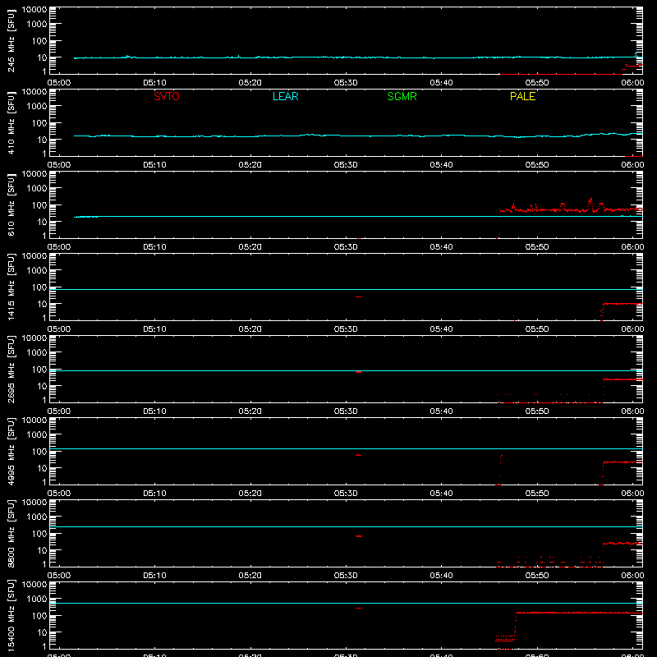Click 05:20 tick beneath the 410 MHz plot
The height and width of the screenshot is (657, 657).
point(250,165)
